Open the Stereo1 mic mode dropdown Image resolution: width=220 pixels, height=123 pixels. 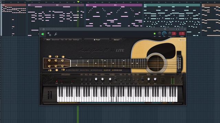pyautogui.click(x=117, y=40)
